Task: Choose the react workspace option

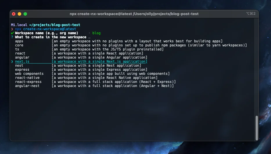Action: click(x=20, y=53)
